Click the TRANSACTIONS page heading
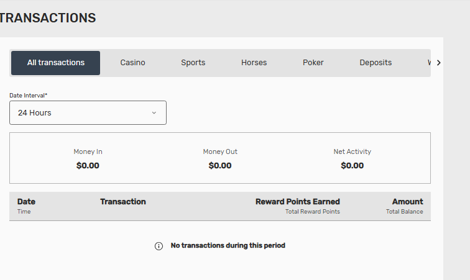Image resolution: width=470 pixels, height=280 pixels. [x=48, y=18]
